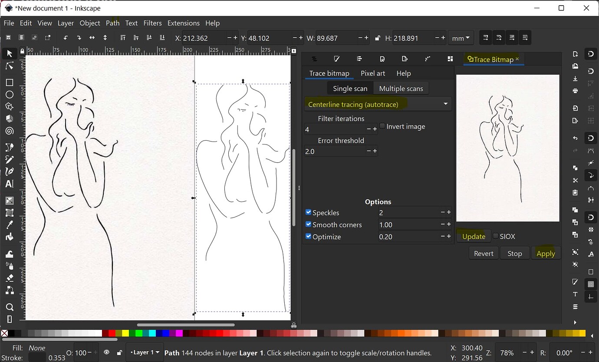The image size is (599, 362).
Task: Select the Dropper color picker tool
Action: click(x=10, y=224)
